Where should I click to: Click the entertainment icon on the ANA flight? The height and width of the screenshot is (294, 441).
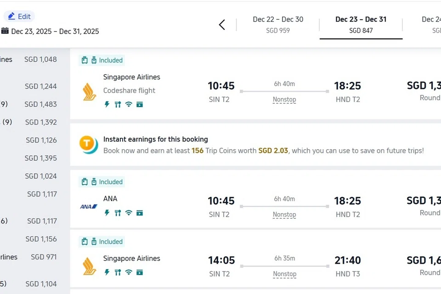tap(140, 213)
